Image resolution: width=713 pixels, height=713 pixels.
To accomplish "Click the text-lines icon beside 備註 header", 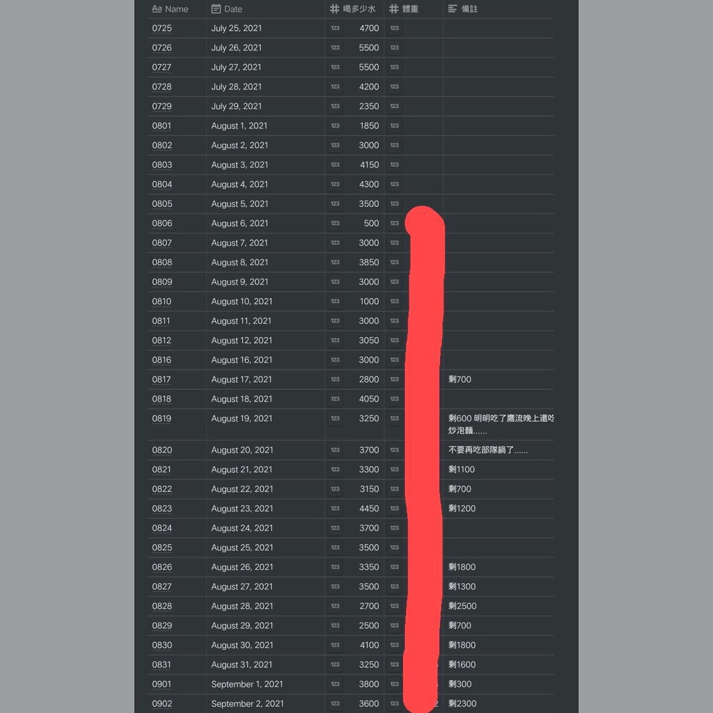I will (x=453, y=9).
